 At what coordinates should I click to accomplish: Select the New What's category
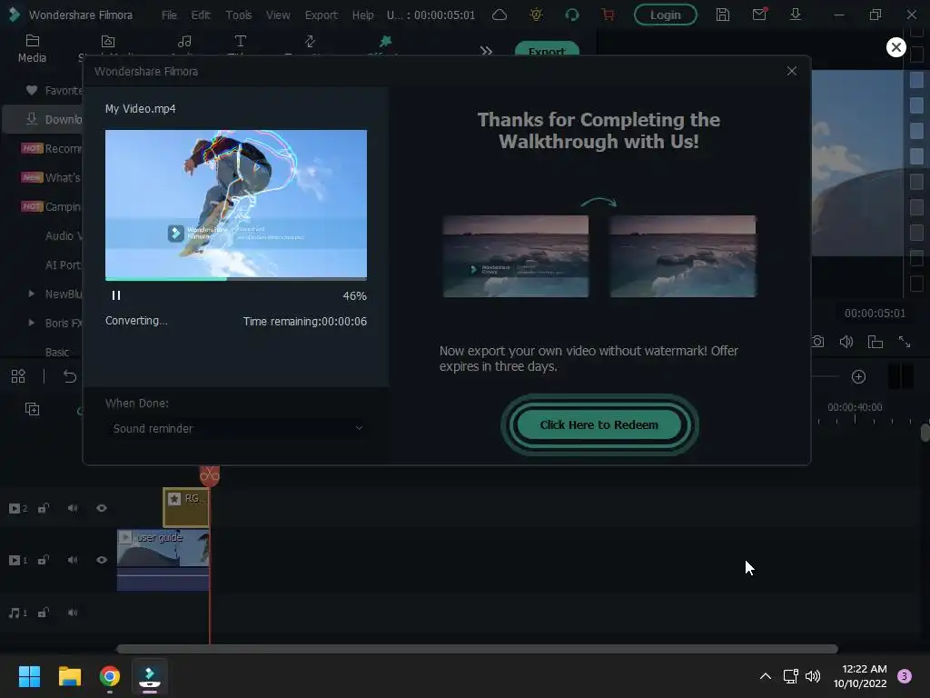point(51,177)
